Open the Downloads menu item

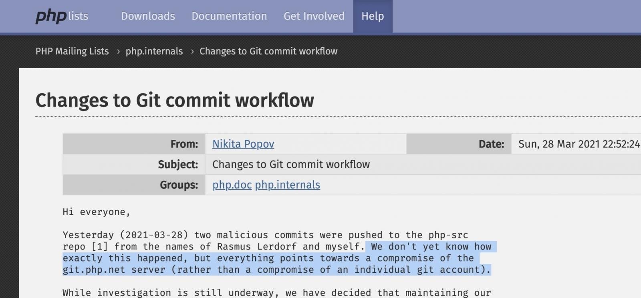[148, 16]
